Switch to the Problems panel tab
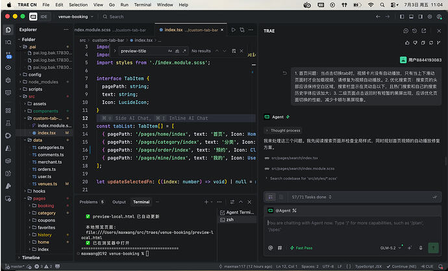 tap(92, 202)
